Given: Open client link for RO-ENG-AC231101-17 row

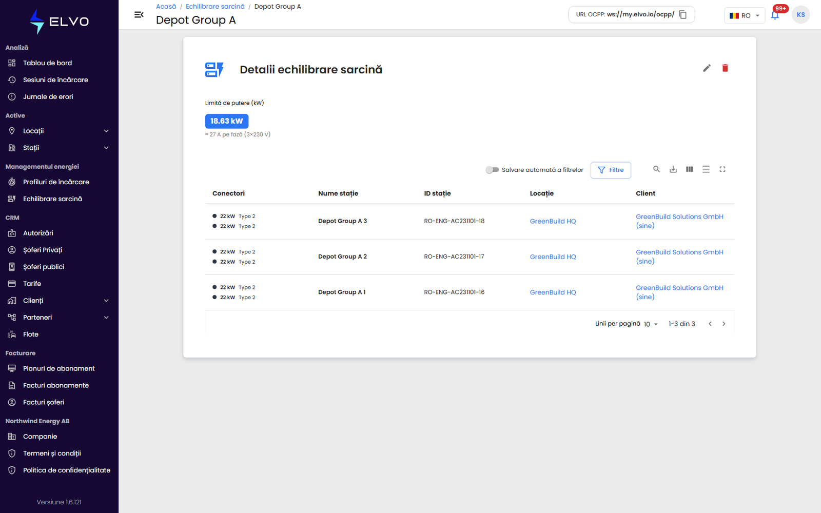Looking at the screenshot, I should pos(679,256).
